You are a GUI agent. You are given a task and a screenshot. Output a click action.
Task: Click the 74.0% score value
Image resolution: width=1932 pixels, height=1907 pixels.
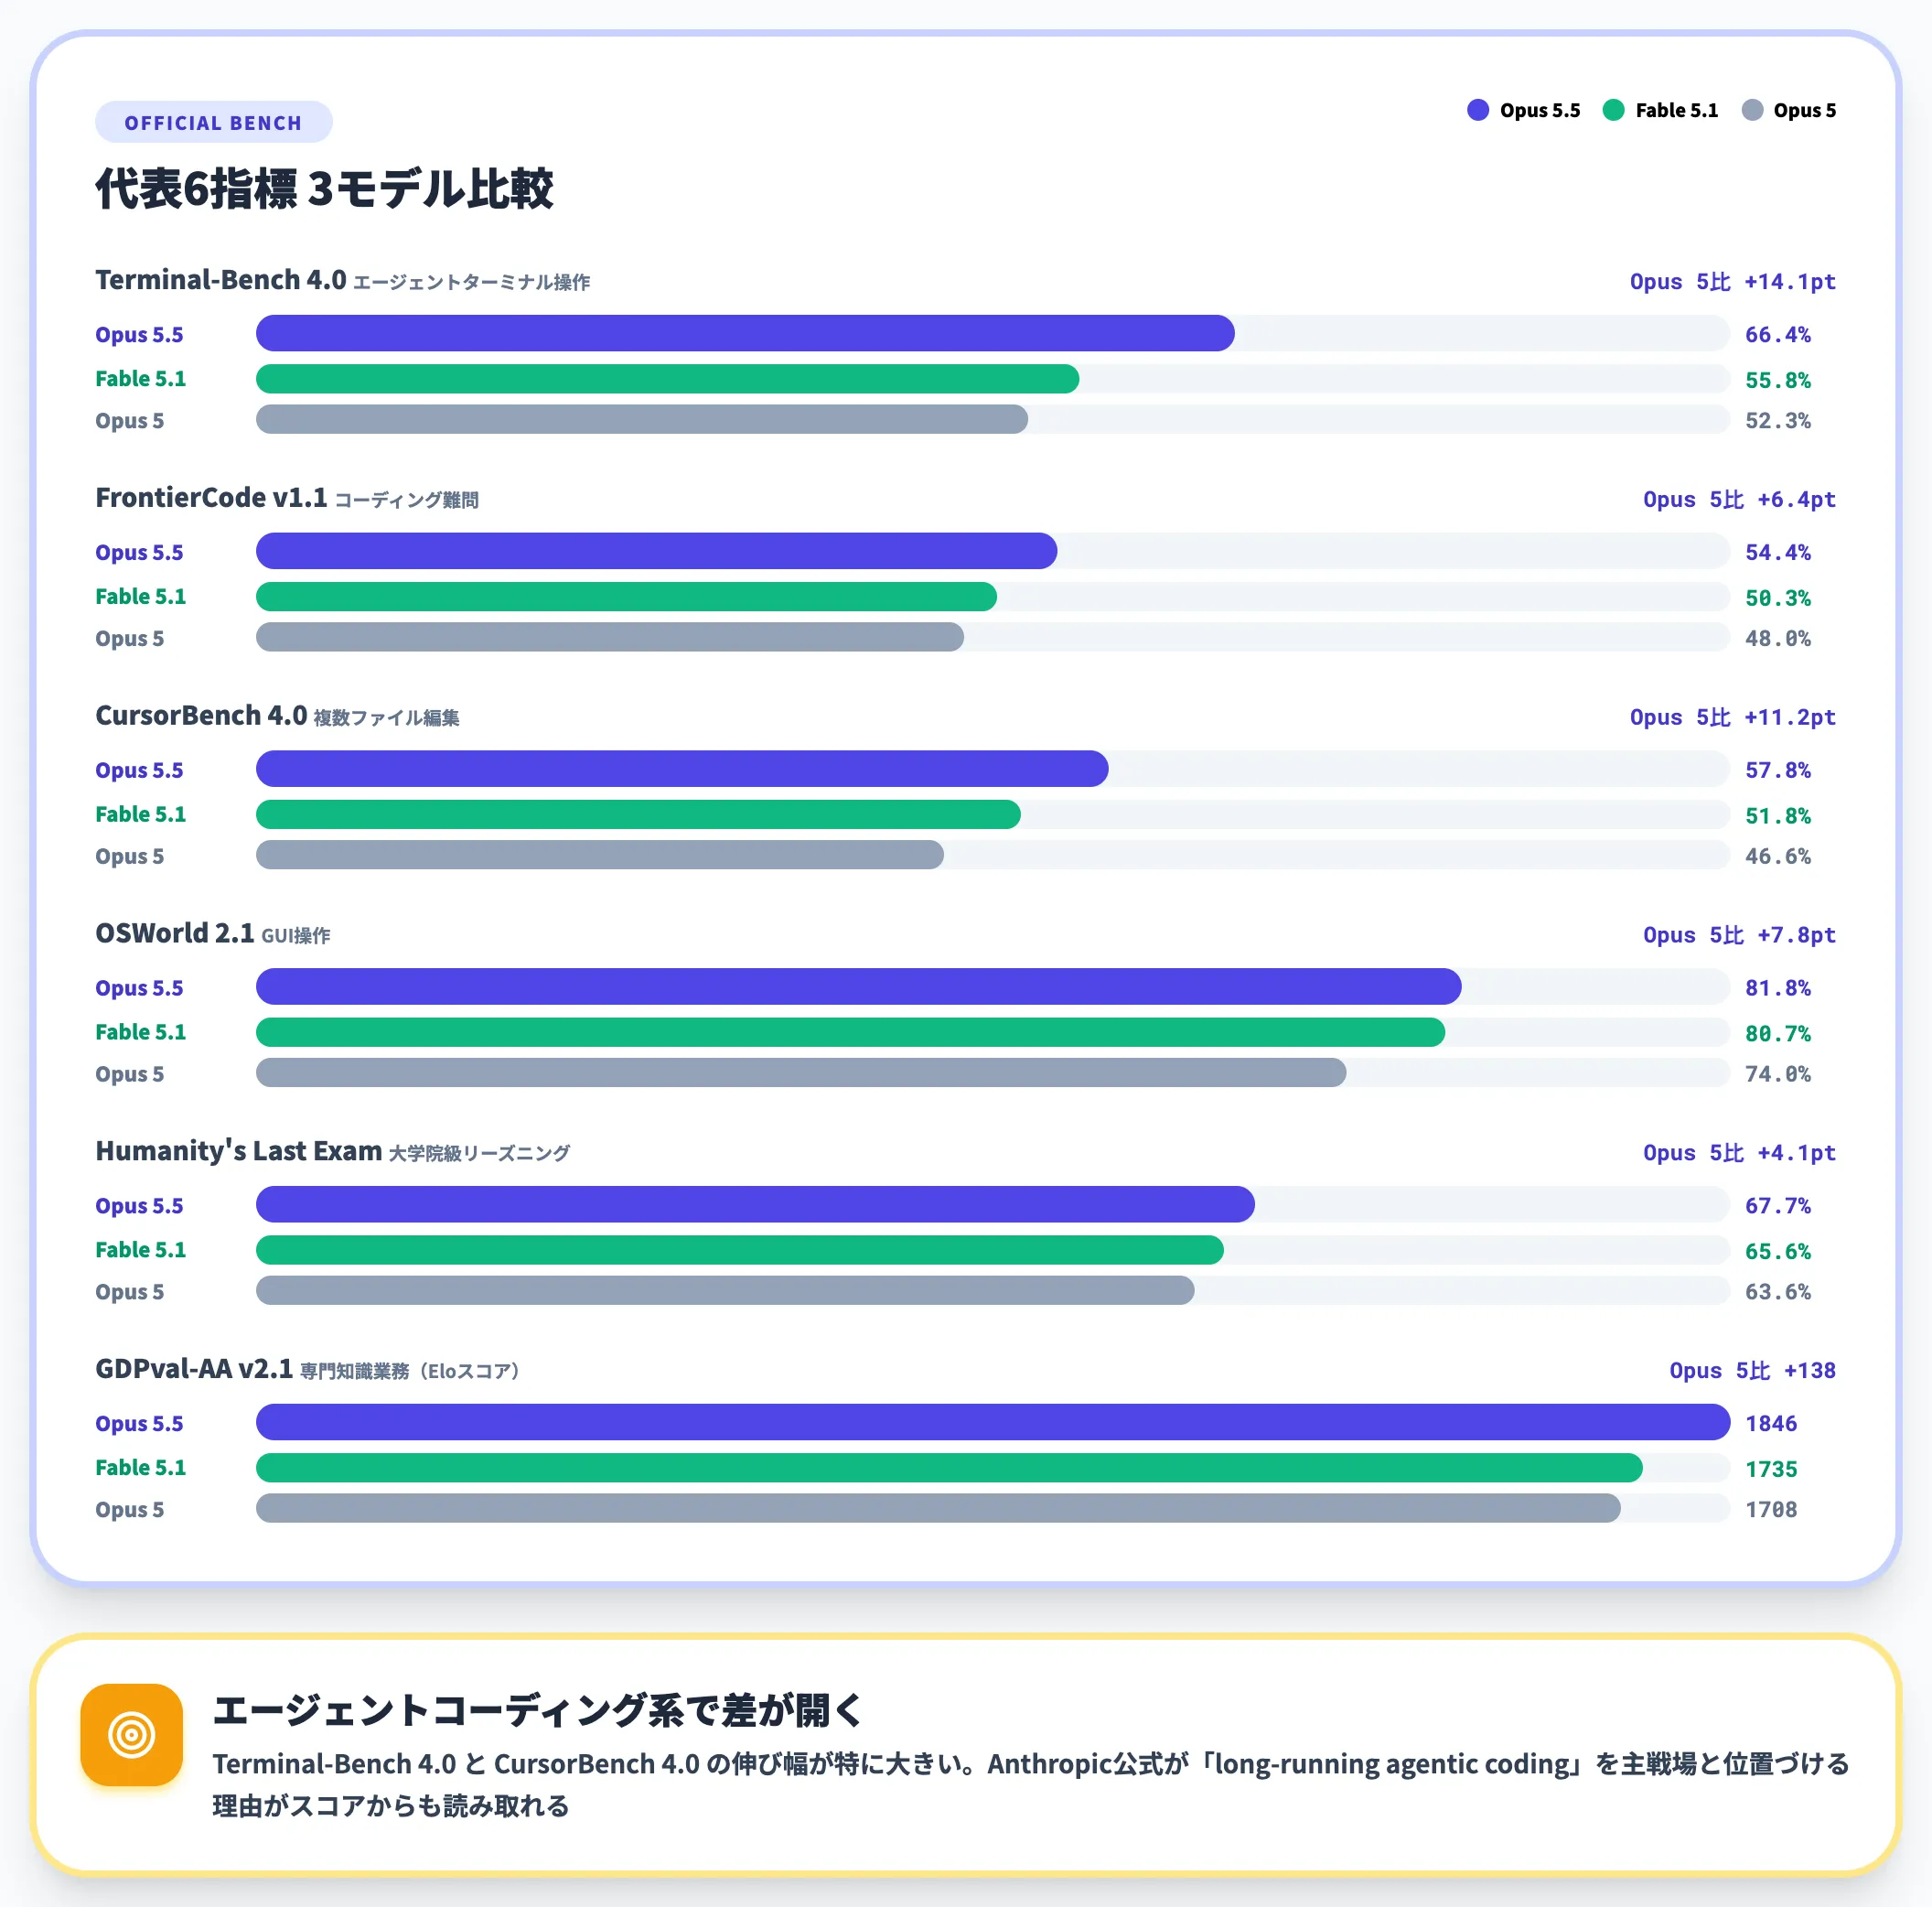[x=1778, y=1073]
